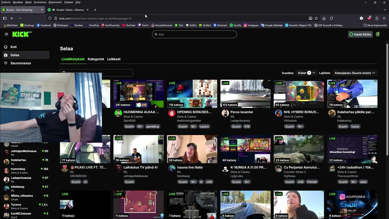389x219 pixels.
Task: Reload the page with refresh icon
Action: (331, 18)
